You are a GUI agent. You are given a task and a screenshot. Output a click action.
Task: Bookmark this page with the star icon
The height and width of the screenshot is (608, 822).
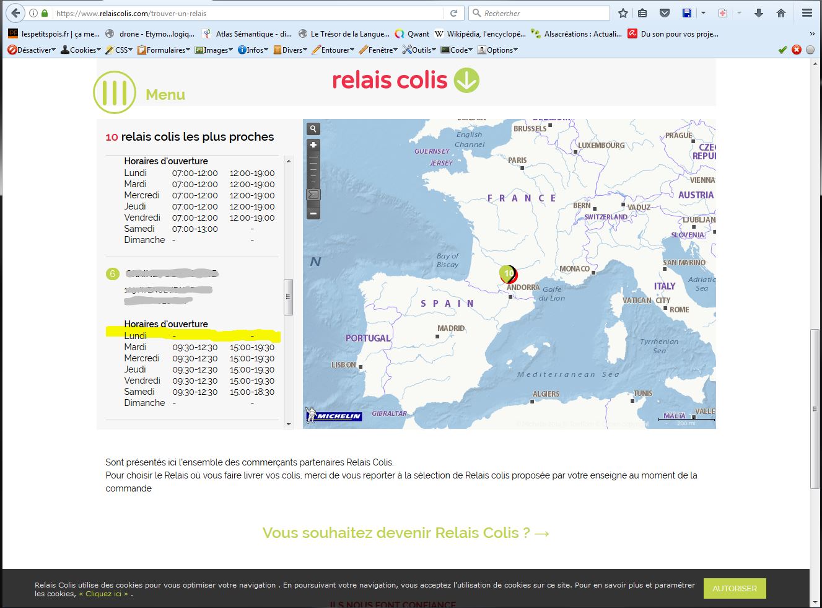click(x=623, y=13)
